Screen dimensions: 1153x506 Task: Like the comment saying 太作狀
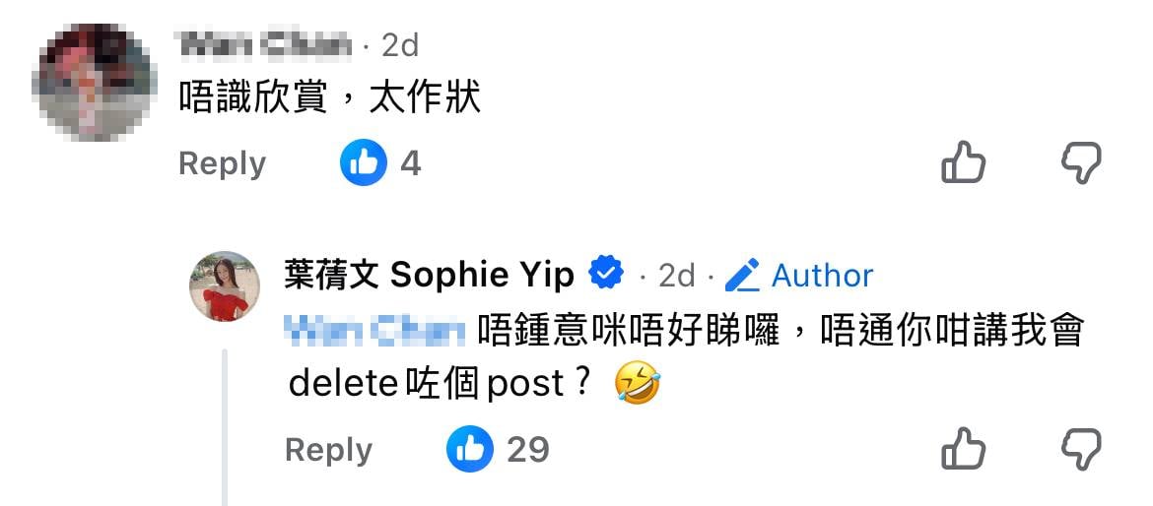click(x=963, y=162)
